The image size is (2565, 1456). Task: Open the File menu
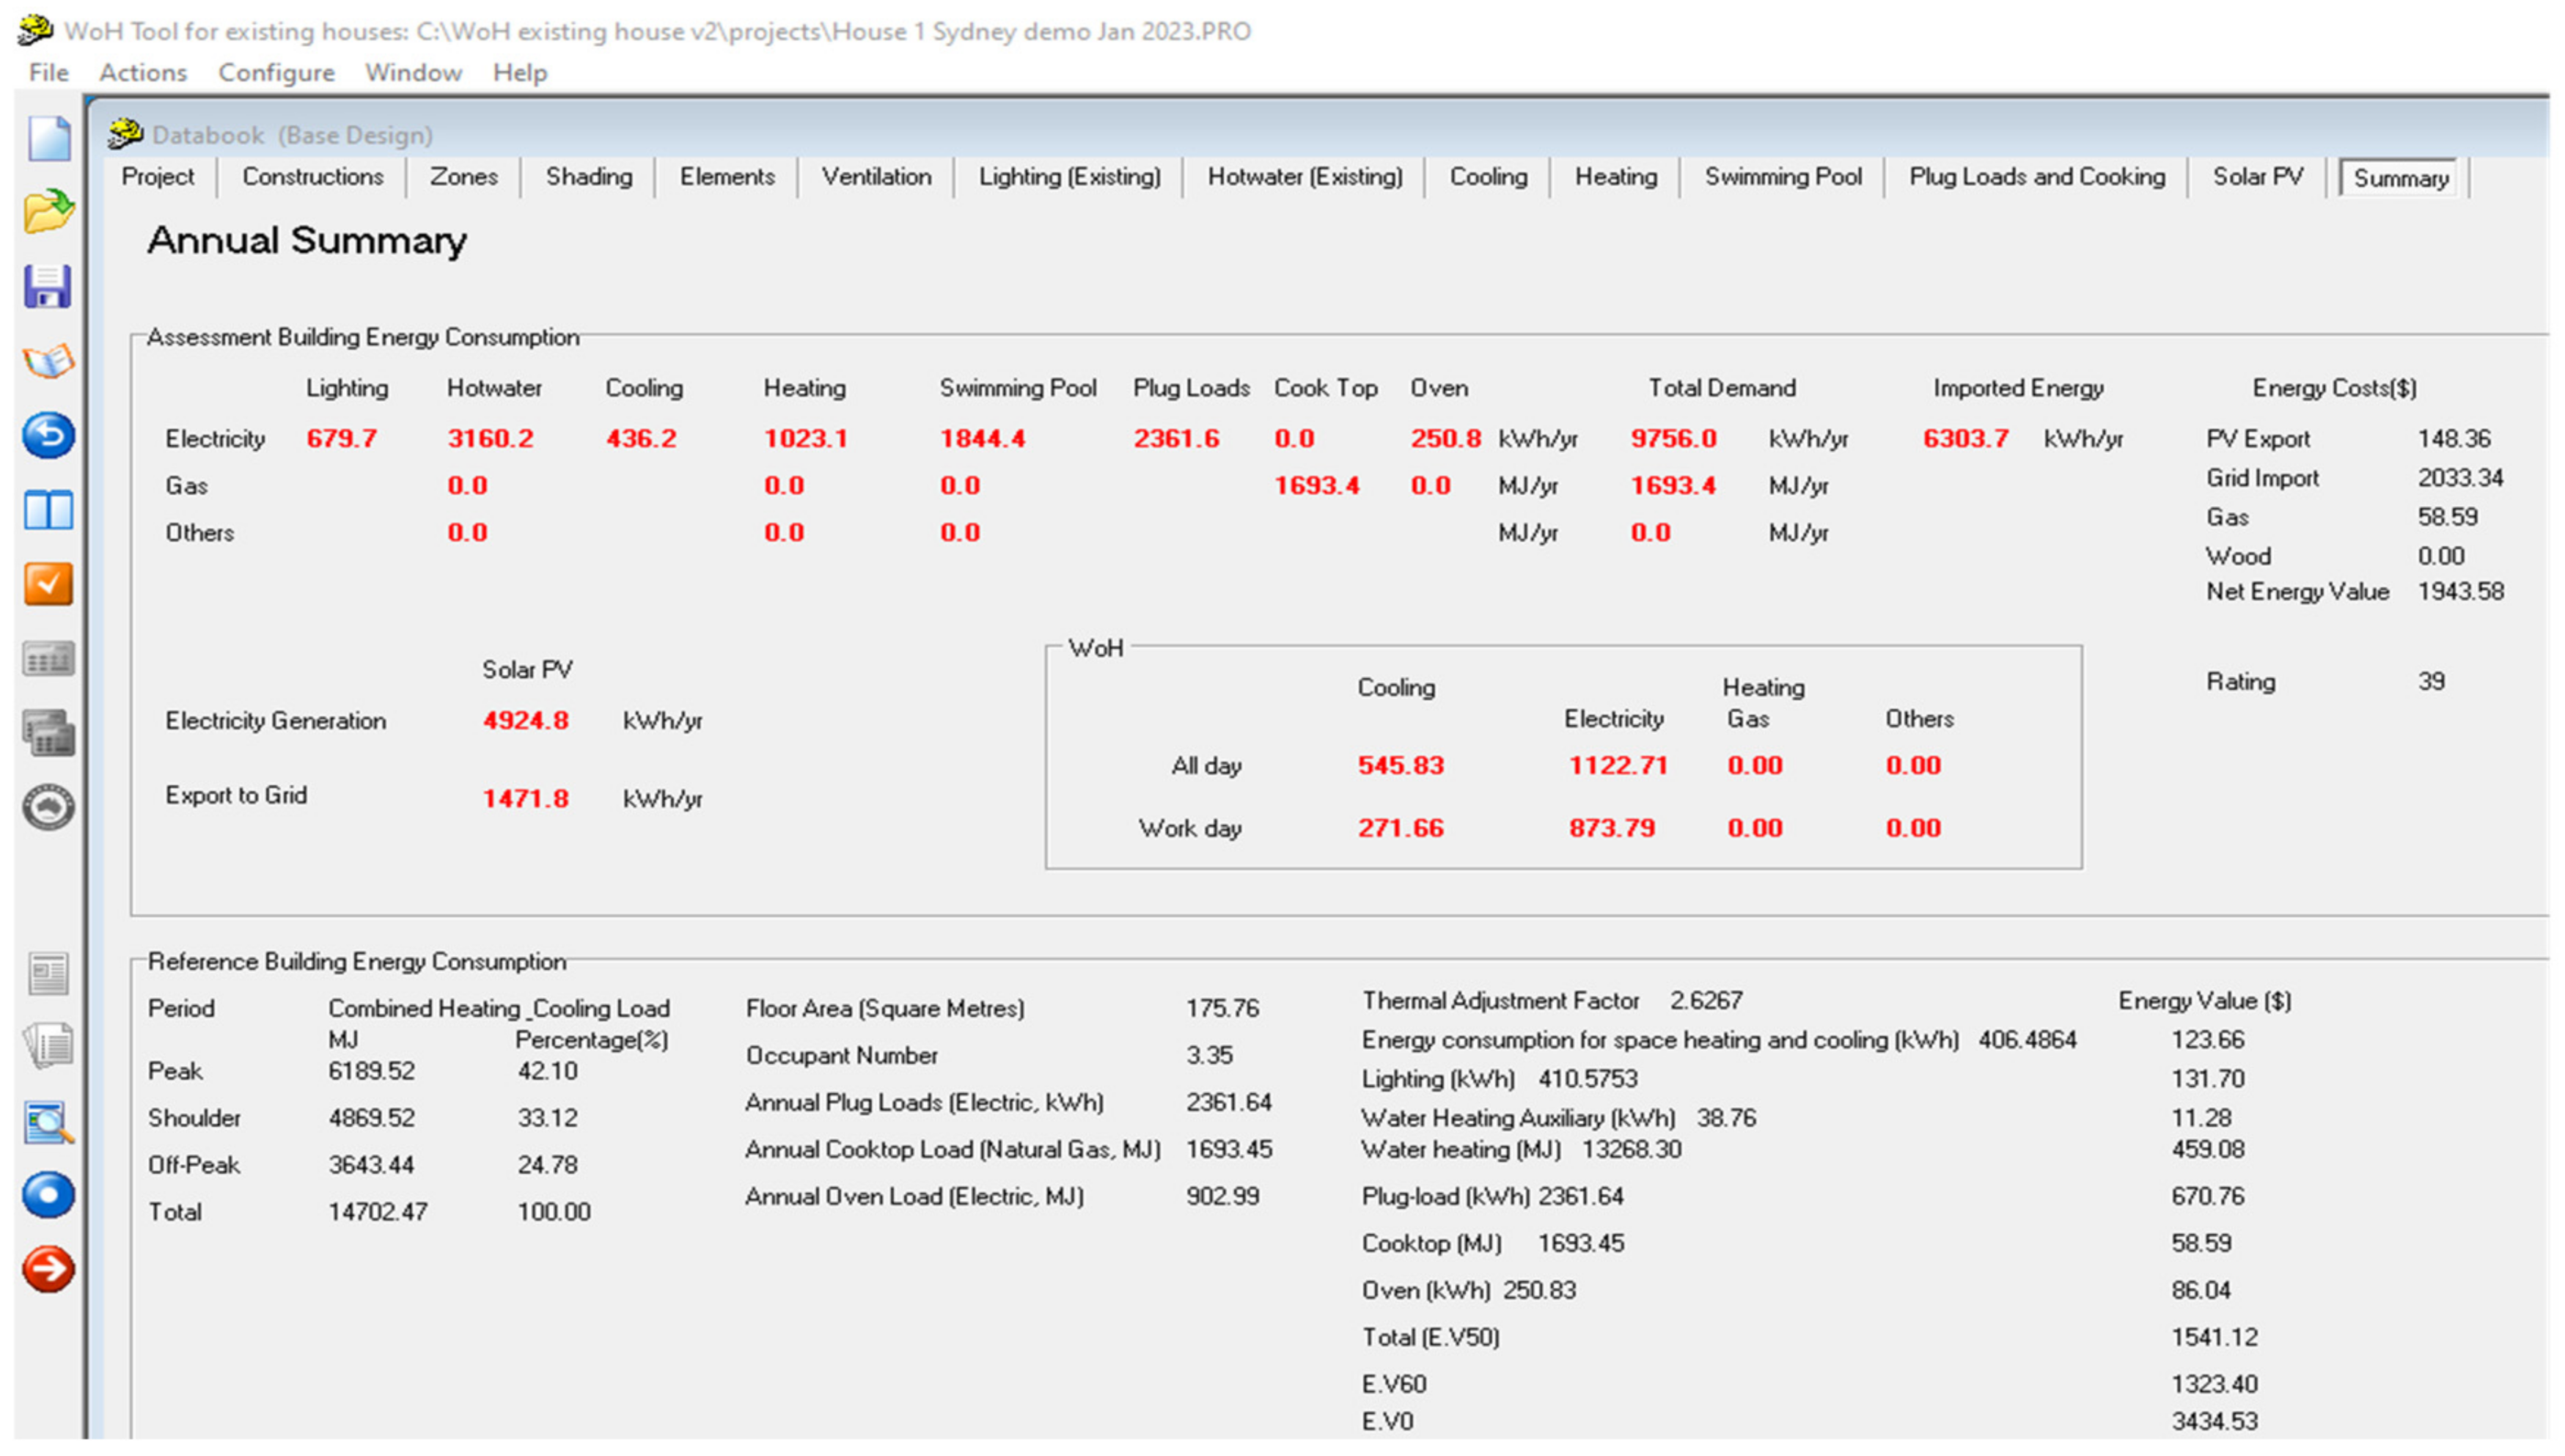point(48,73)
